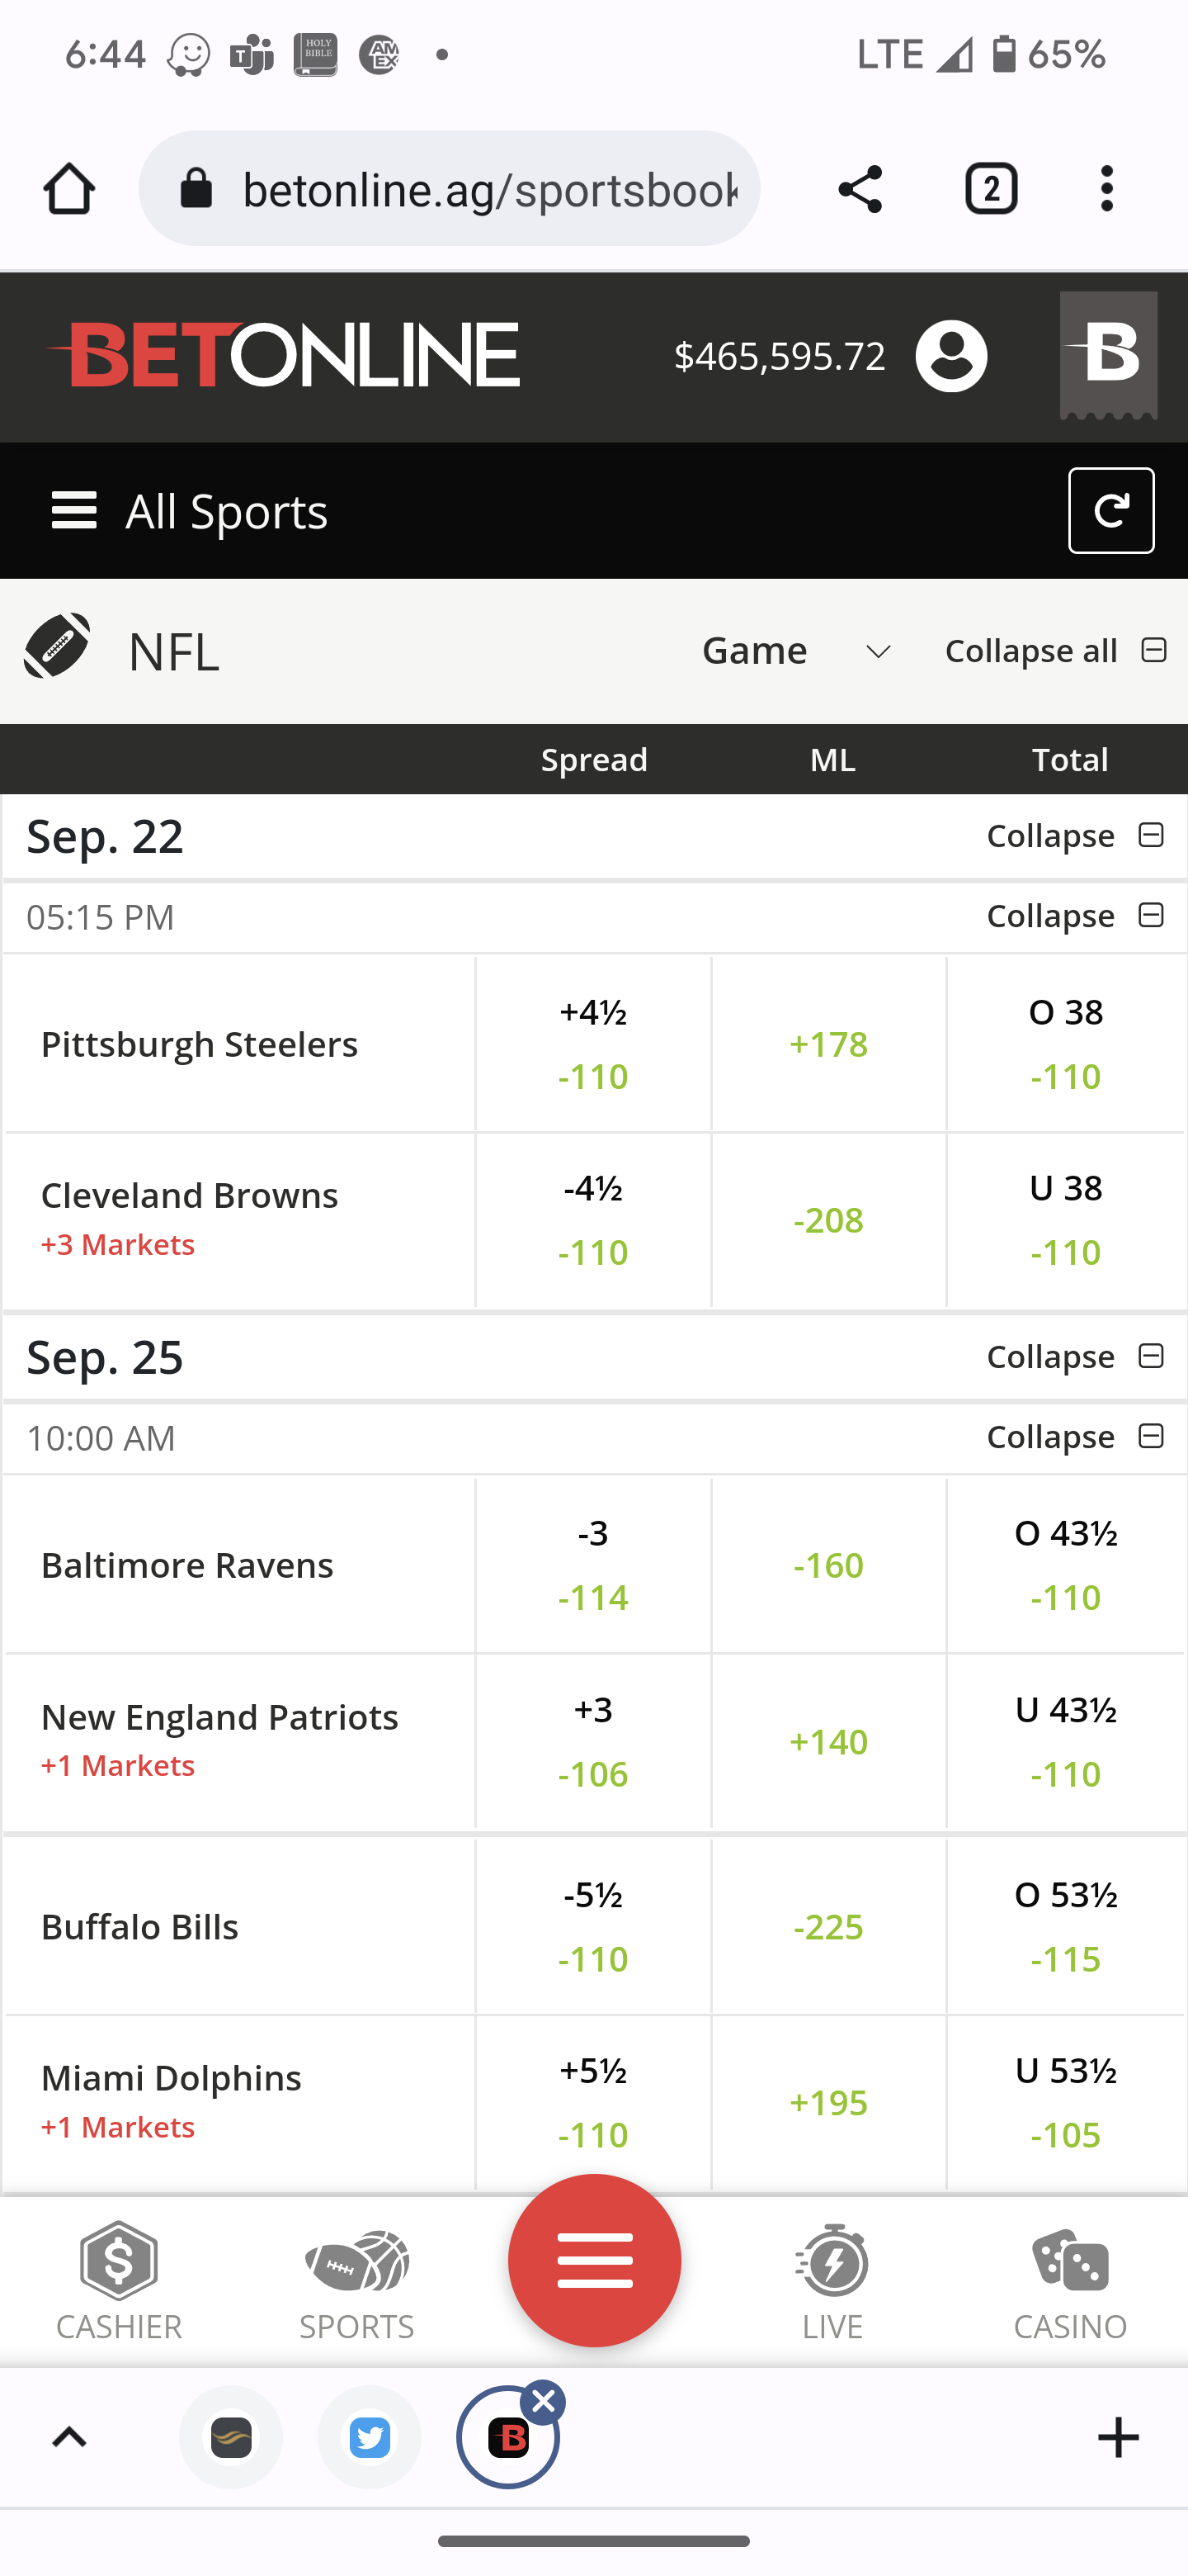The width and height of the screenshot is (1188, 2576).
Task: Collapse the 10:00 AM time group
Action: click(x=1076, y=1437)
